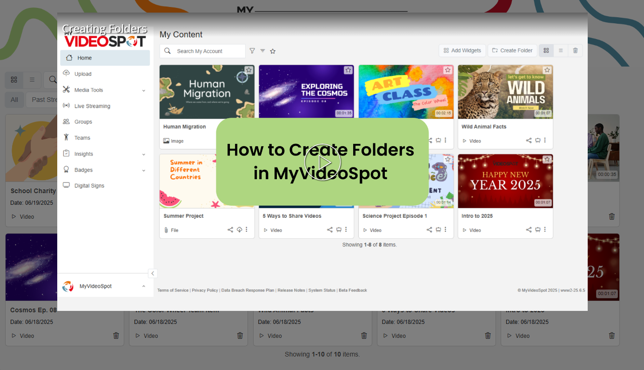Click the paperclip File icon on Summer Project
The height and width of the screenshot is (370, 644).
[166, 230]
